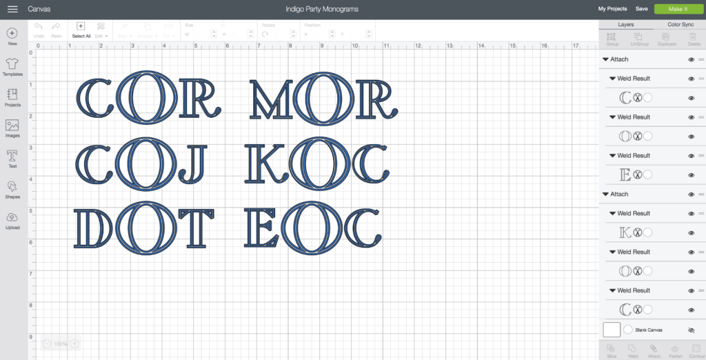Click the 100% zoom level label
This screenshot has width=706, height=360.
click(61, 344)
